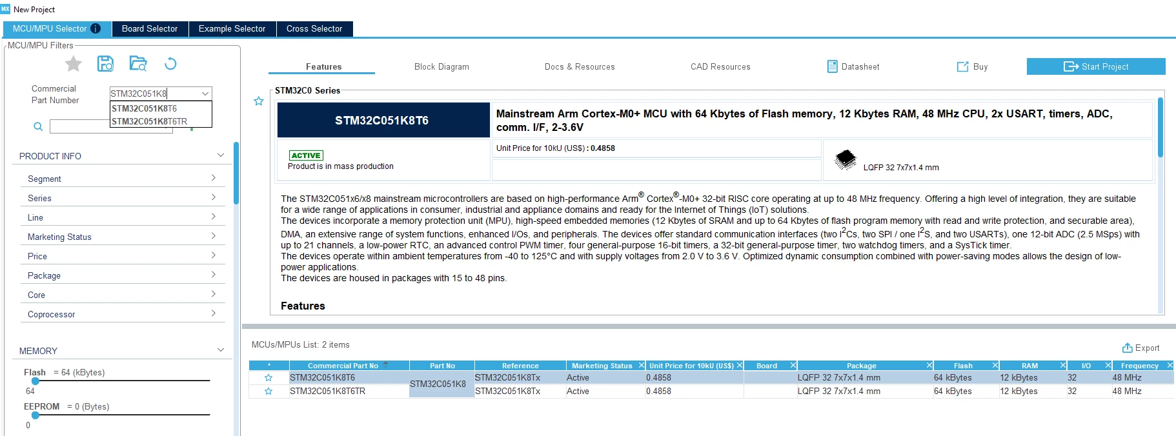Open the Commercial Part Number dropdown arrow
The height and width of the screenshot is (436, 1176).
pos(205,94)
